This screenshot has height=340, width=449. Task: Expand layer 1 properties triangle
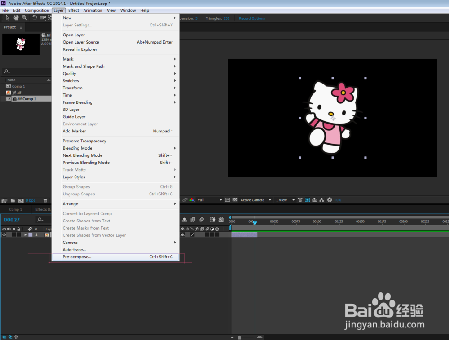(x=26, y=234)
